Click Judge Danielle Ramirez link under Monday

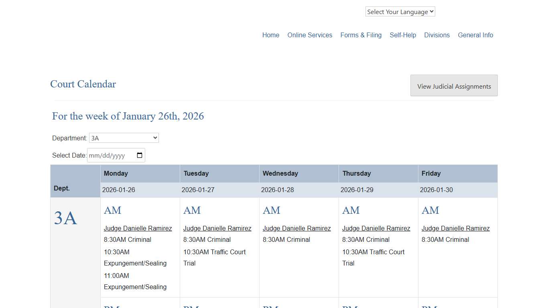pyautogui.click(x=138, y=228)
